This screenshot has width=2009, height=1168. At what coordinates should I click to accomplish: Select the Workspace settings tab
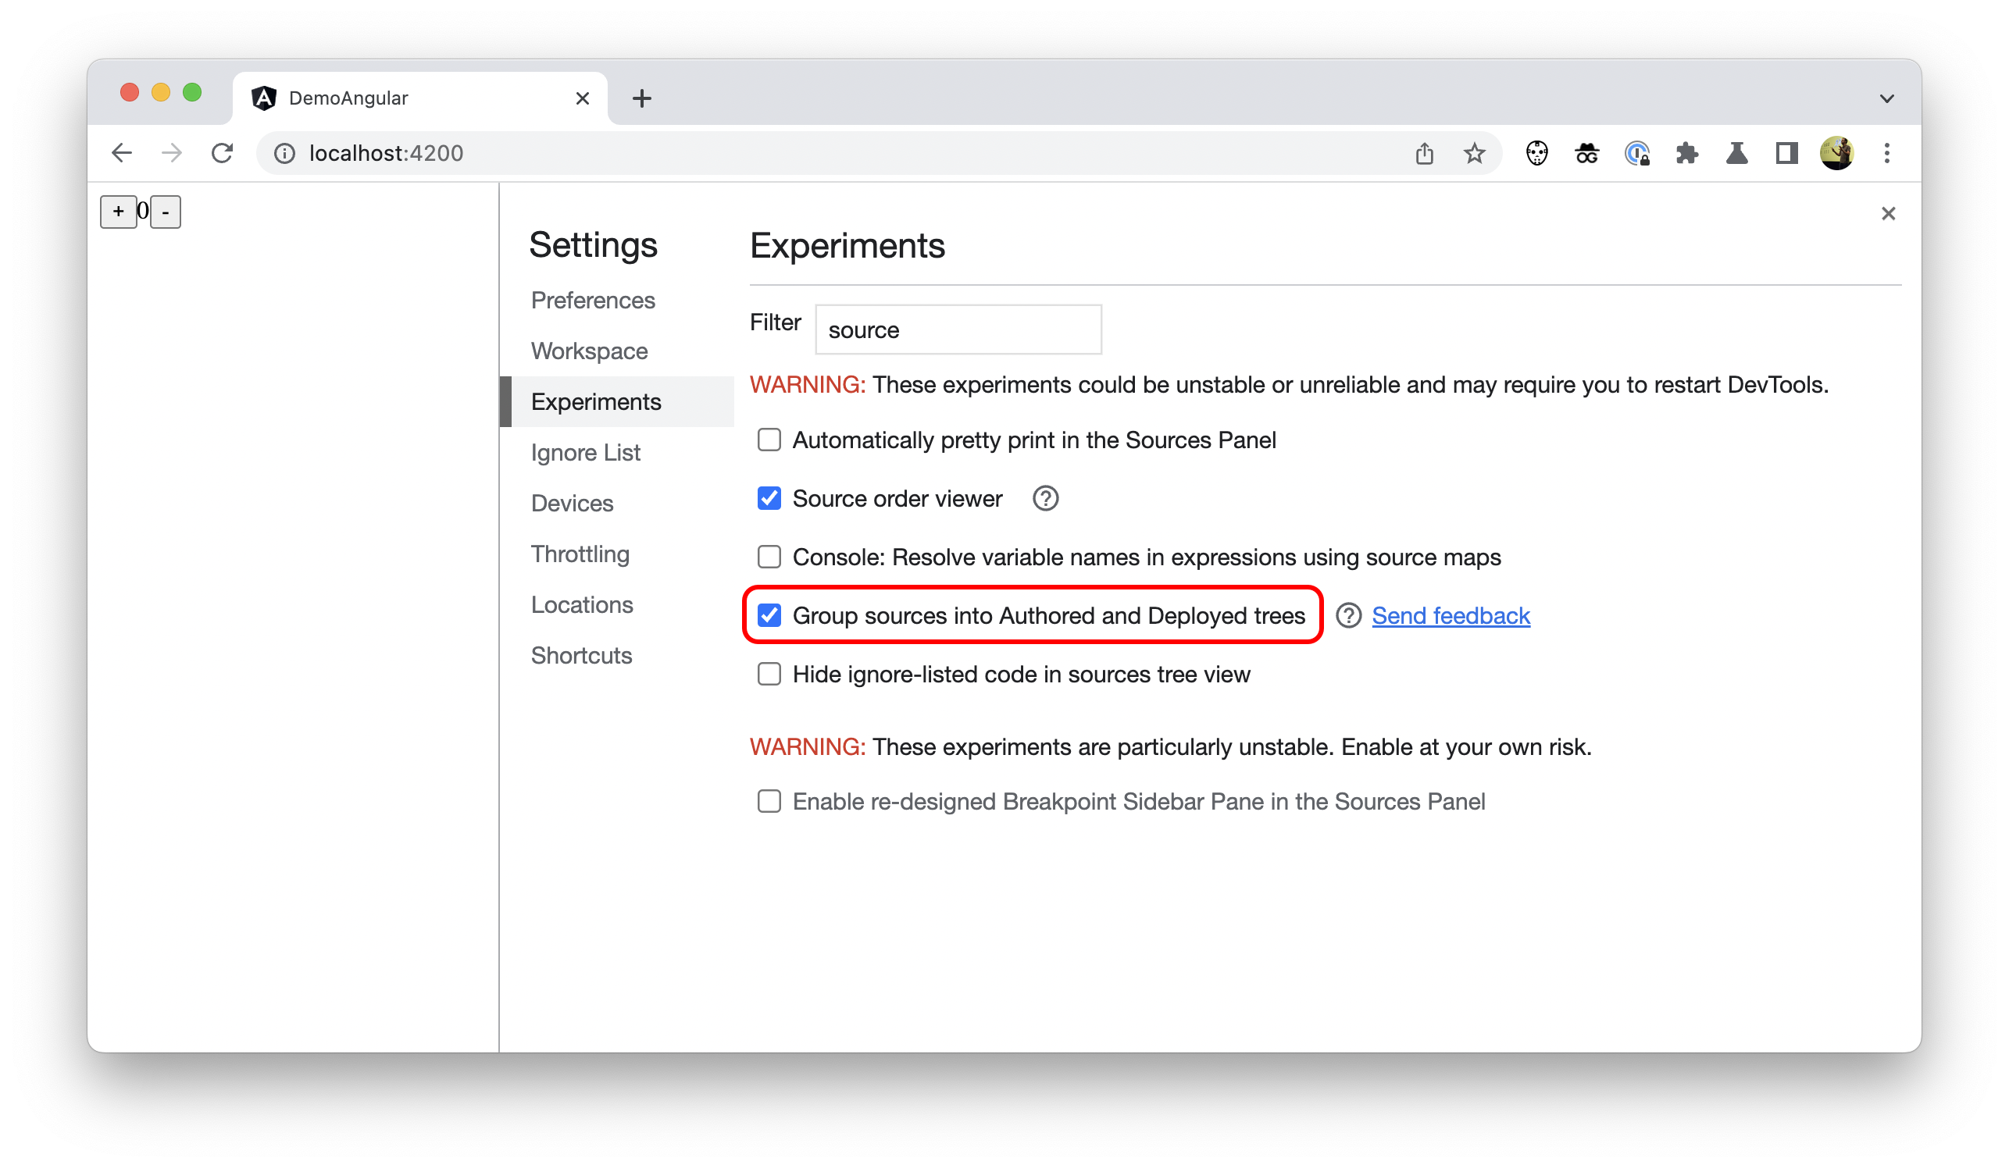click(x=591, y=351)
